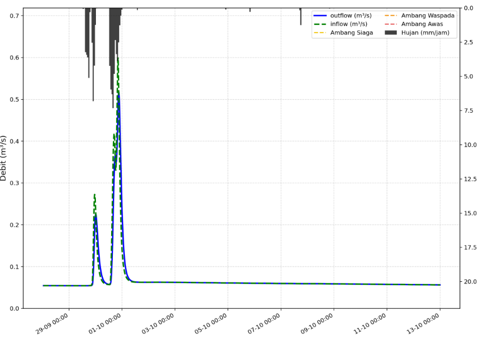Click the "inflow (m³/s)" legend label
Image resolution: width=478 pixels, height=341 pixels.
(347, 24)
